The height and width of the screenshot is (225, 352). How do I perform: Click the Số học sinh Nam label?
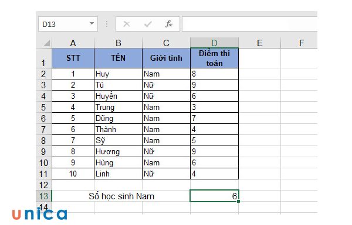(121, 196)
